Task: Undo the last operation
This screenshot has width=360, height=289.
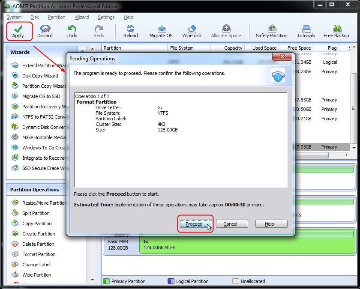Action: 72,31
